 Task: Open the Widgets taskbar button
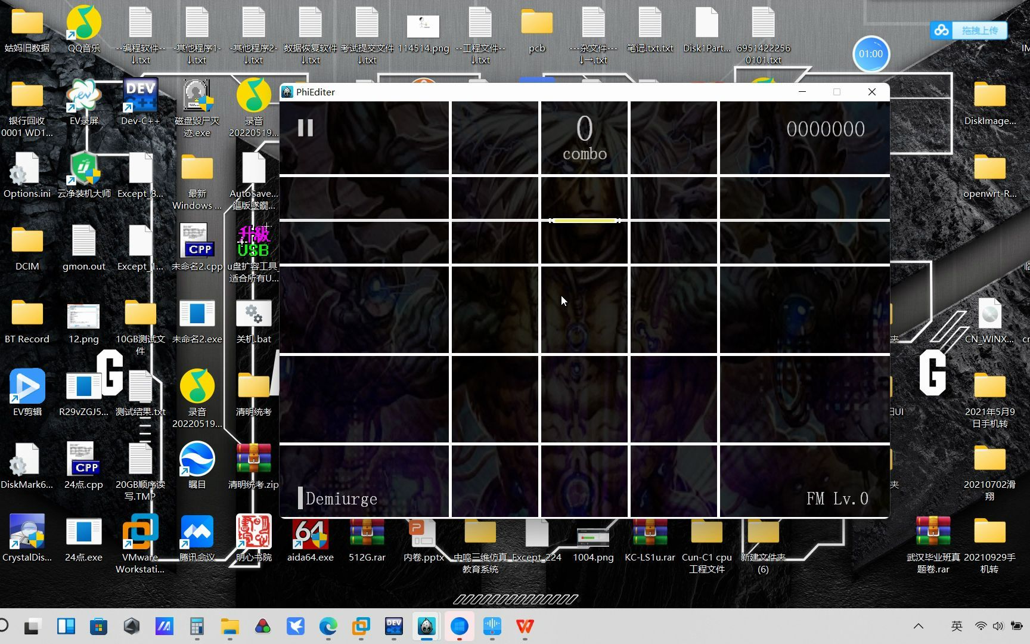click(66, 626)
